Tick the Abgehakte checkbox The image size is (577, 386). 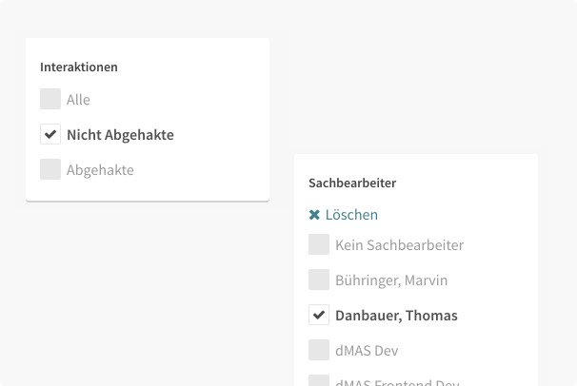point(50,169)
